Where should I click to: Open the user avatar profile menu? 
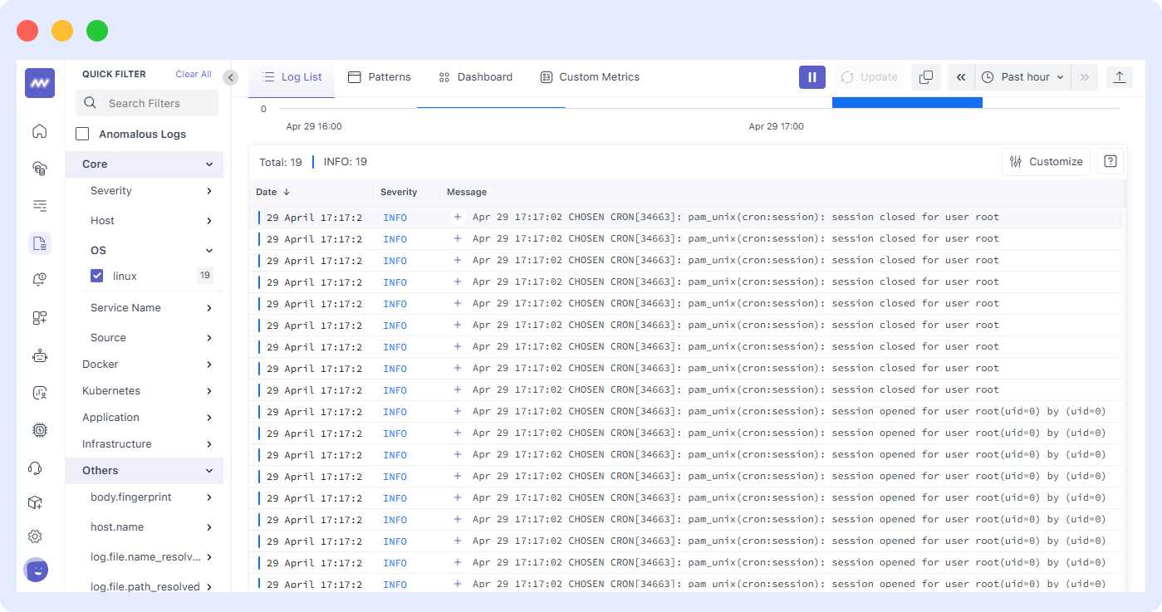[x=36, y=570]
